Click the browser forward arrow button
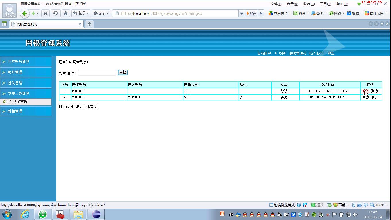 [x=33, y=13]
